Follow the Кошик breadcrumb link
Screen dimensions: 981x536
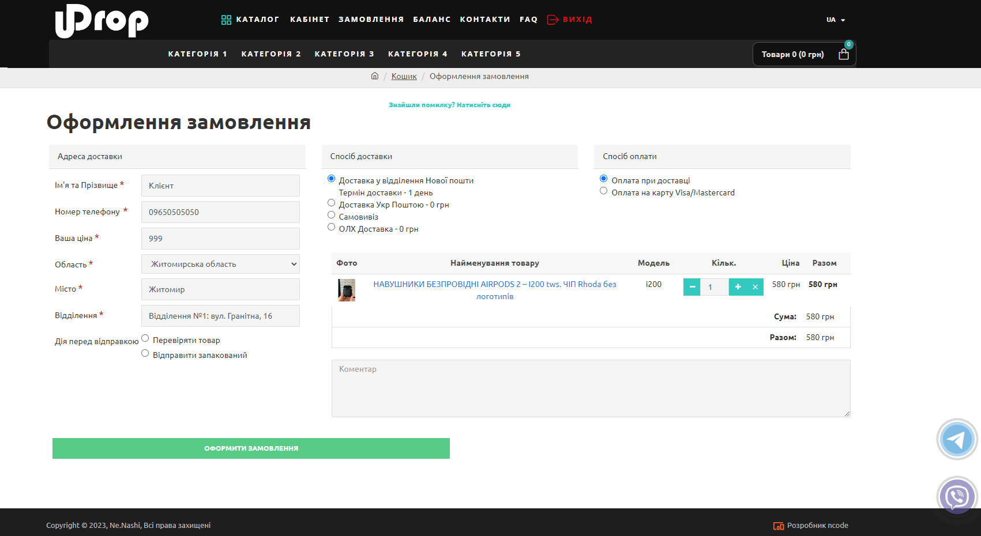click(x=404, y=76)
